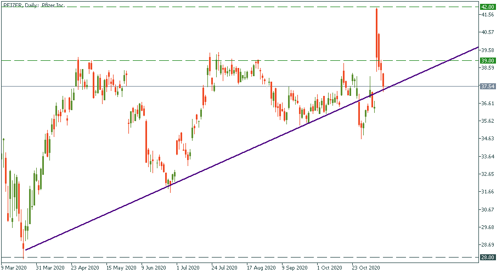Image resolution: width=502 pixels, height=274 pixels.
Task: Select the solid gray current price line
Action: pyautogui.click(x=165, y=86)
